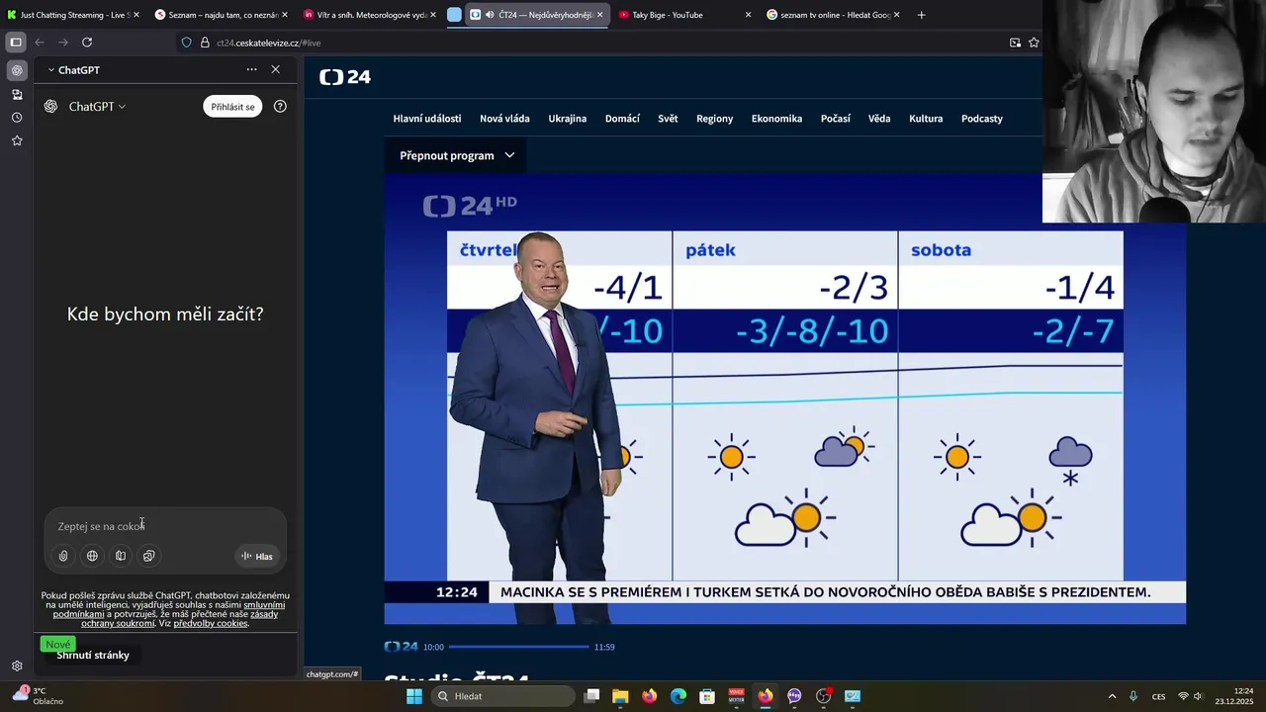1266x712 pixels.
Task: Enable web search globe icon
Action: 92,556
